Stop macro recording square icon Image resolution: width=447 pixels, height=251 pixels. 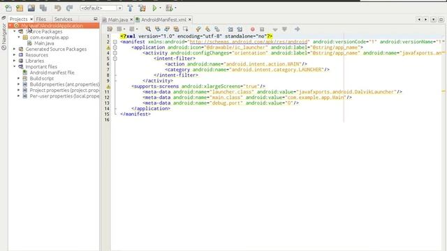pyautogui.click(x=262, y=29)
